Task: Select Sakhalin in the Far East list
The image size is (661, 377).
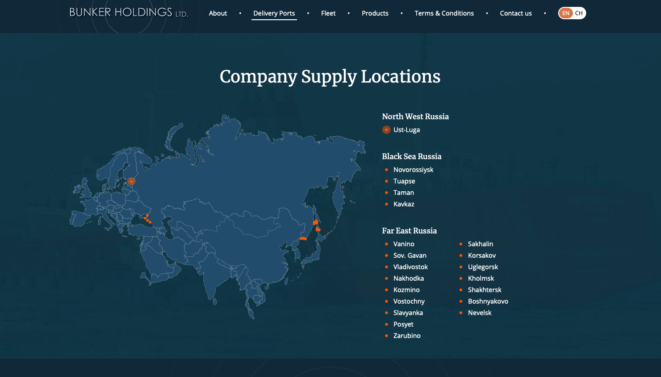Action: [x=481, y=244]
